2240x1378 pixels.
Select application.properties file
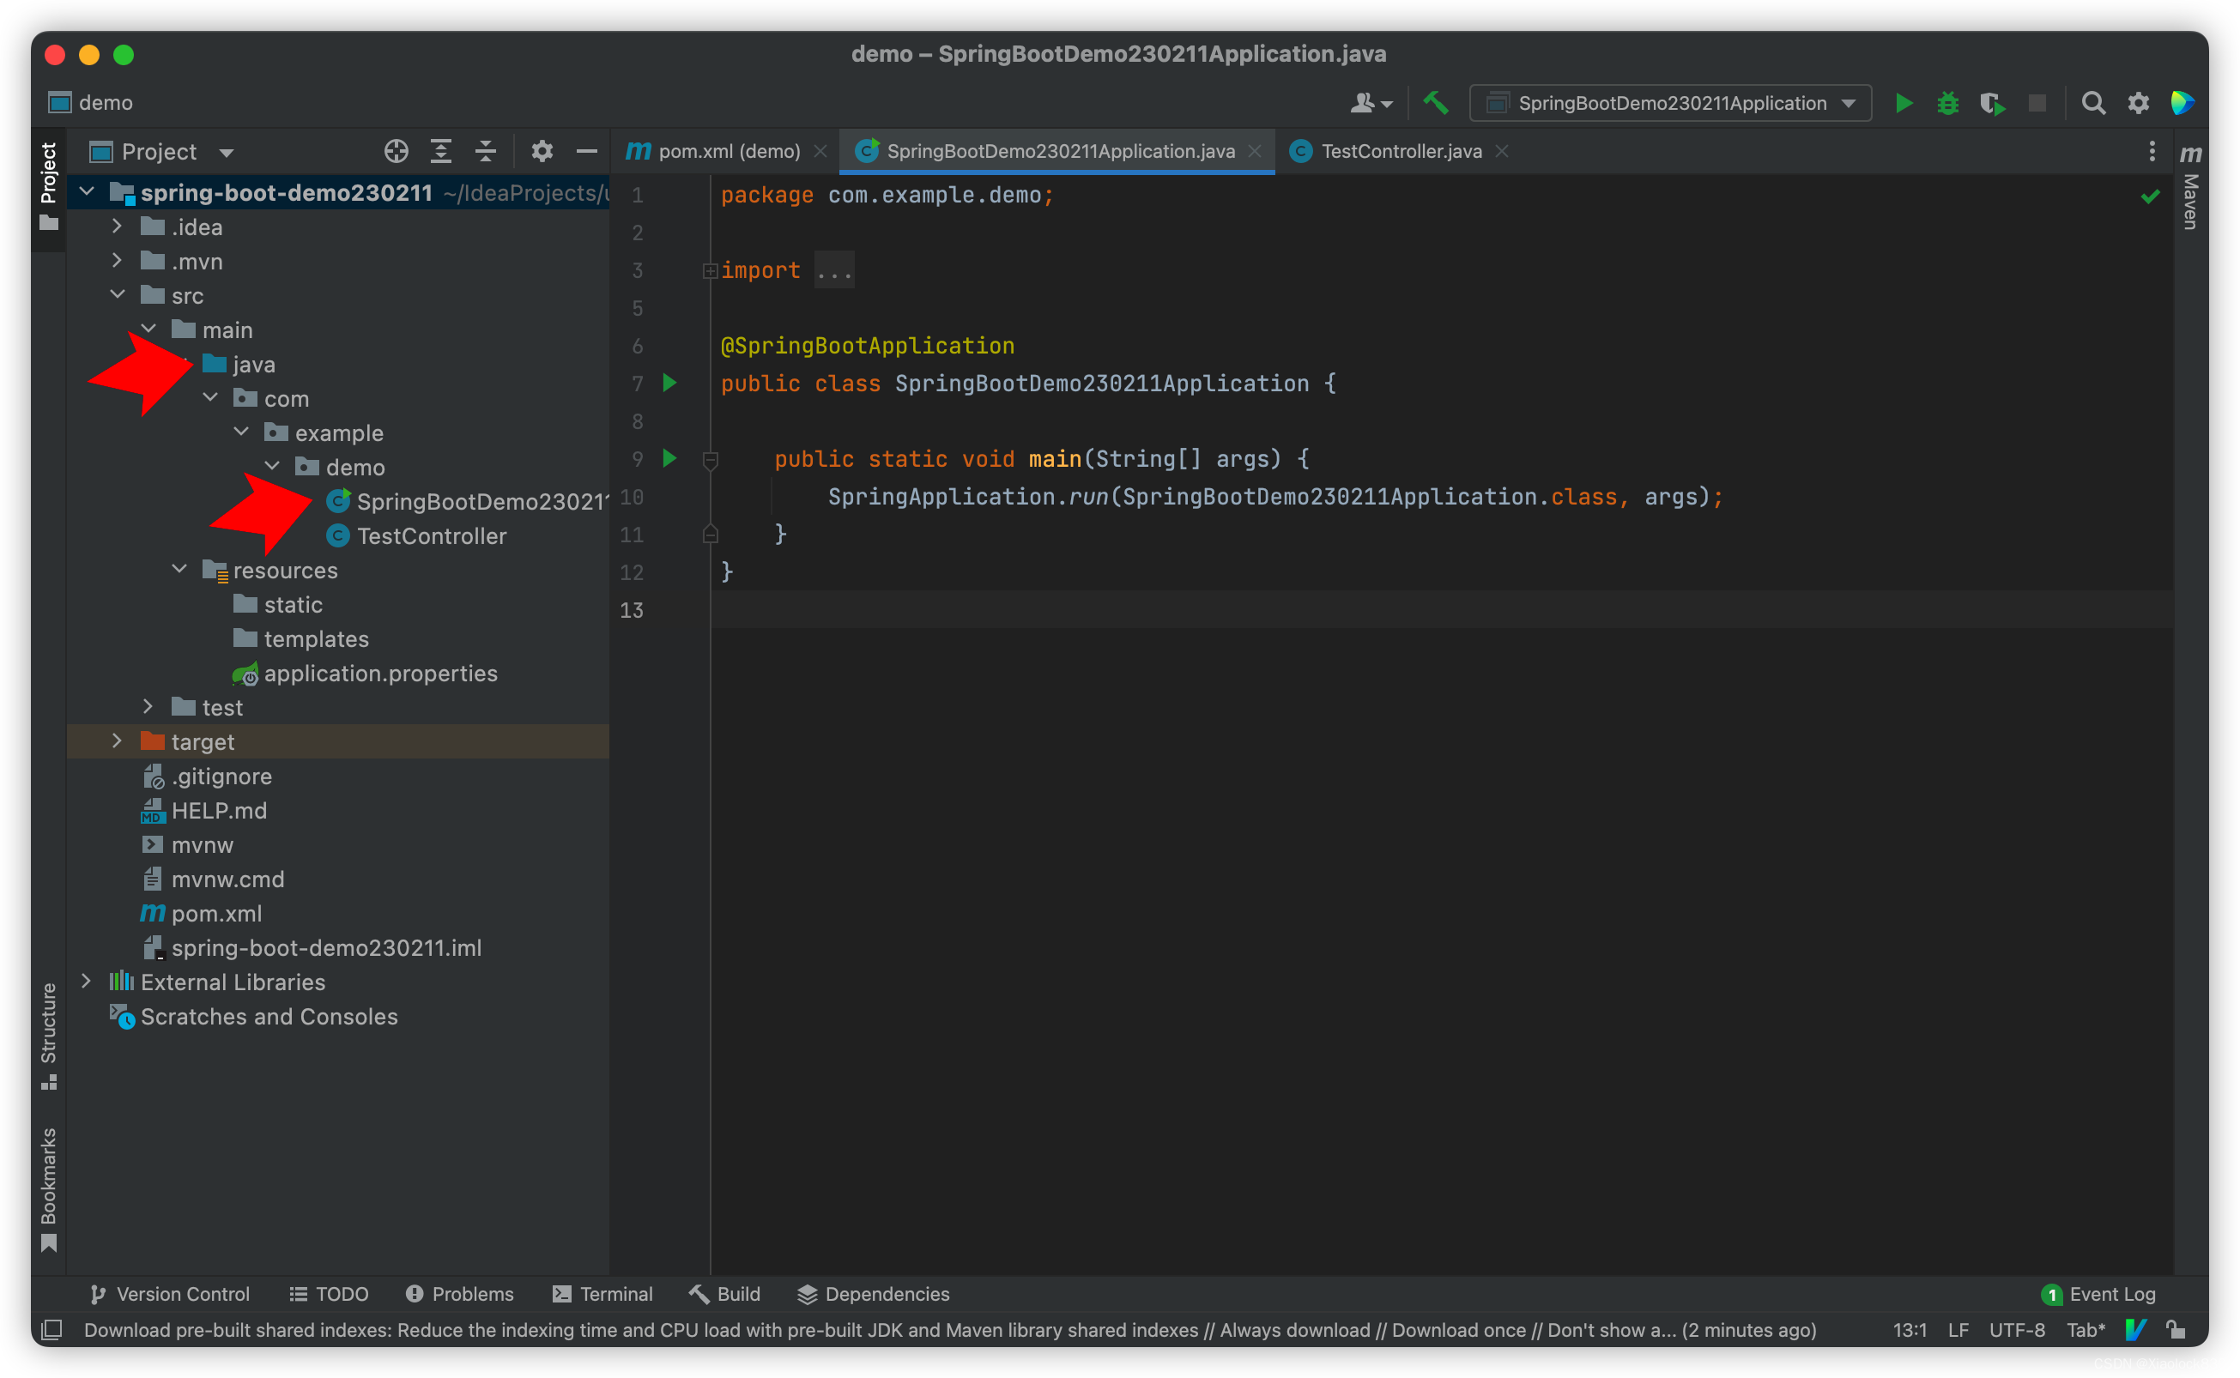(x=365, y=674)
